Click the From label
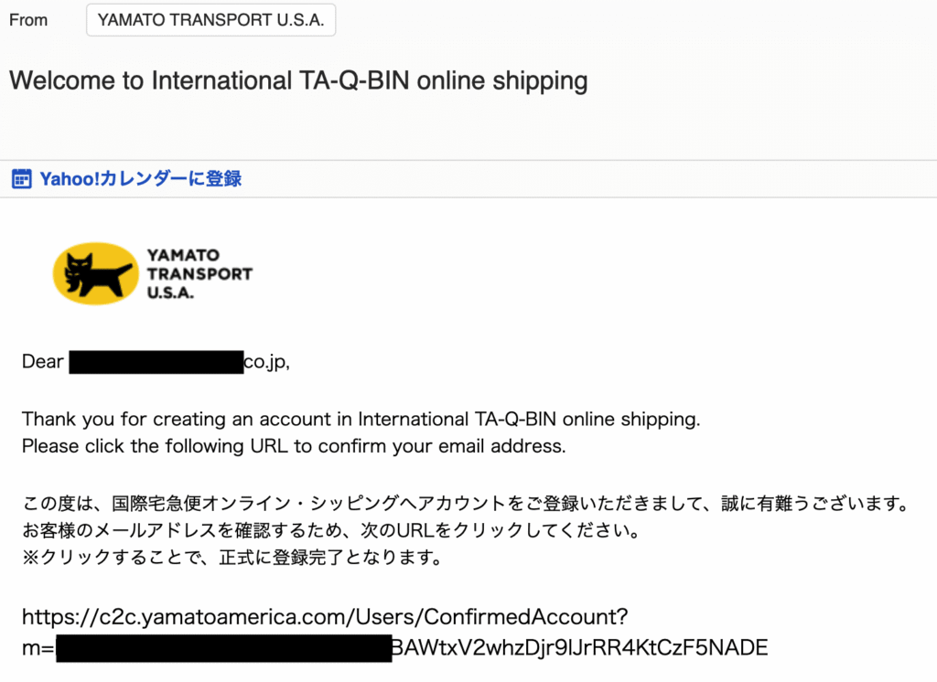The height and width of the screenshot is (682, 937). 28,20
